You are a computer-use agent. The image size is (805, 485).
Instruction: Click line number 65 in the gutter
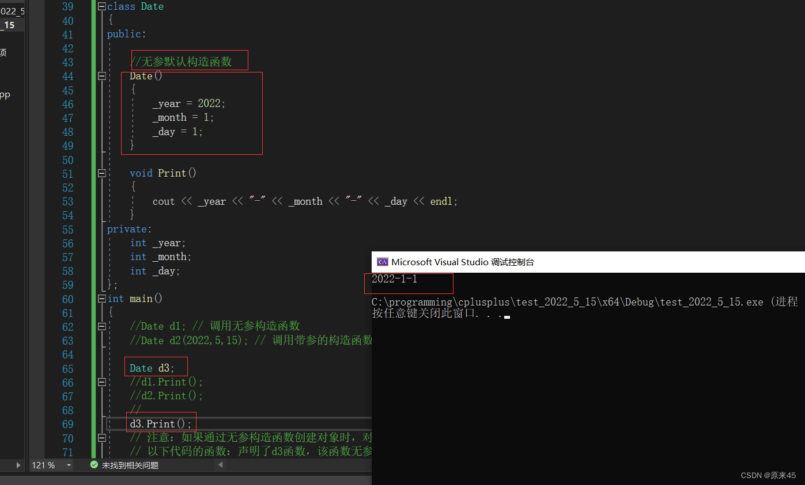[67, 368]
